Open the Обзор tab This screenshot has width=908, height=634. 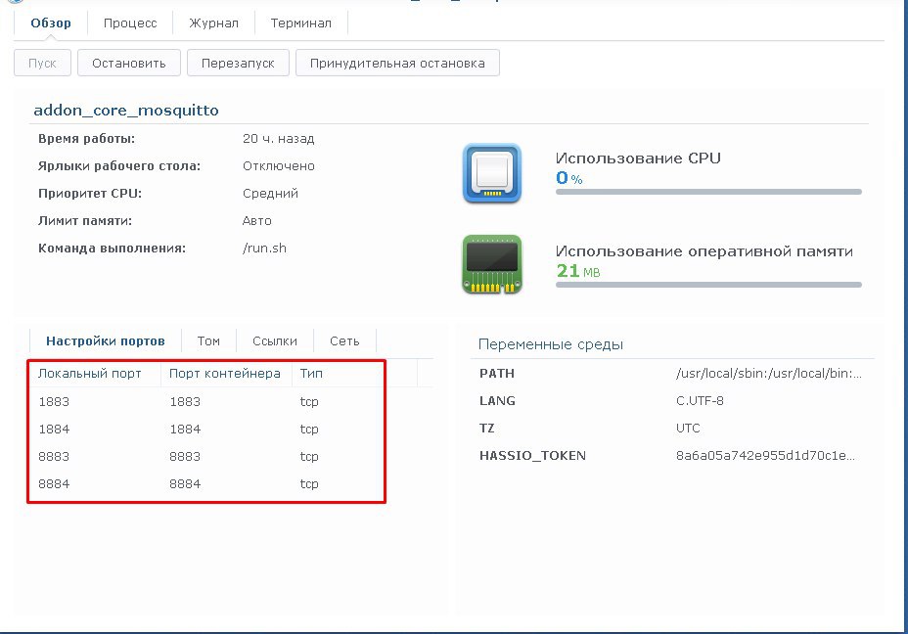pyautogui.click(x=51, y=23)
